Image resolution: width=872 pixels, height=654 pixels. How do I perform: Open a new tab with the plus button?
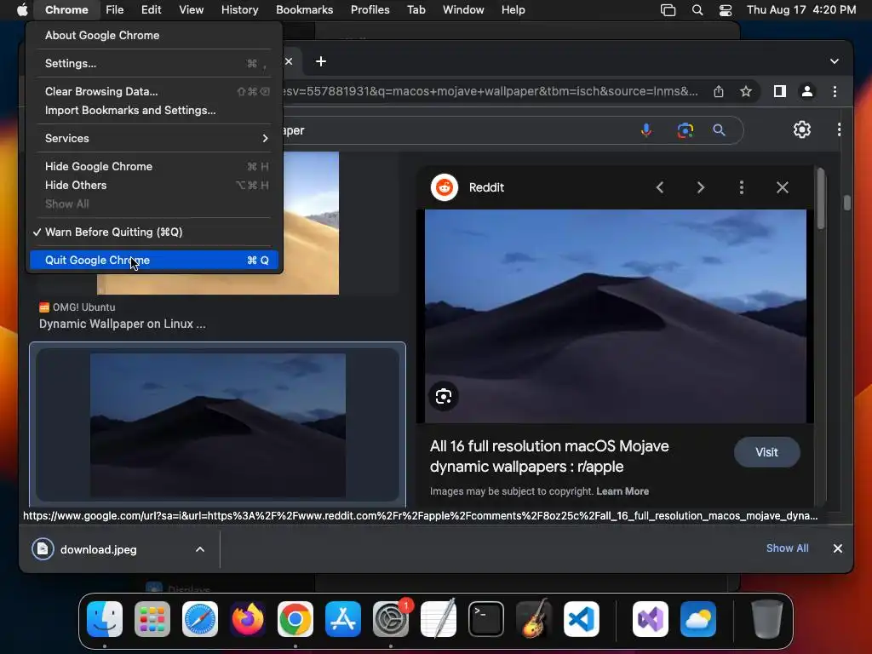tap(321, 61)
